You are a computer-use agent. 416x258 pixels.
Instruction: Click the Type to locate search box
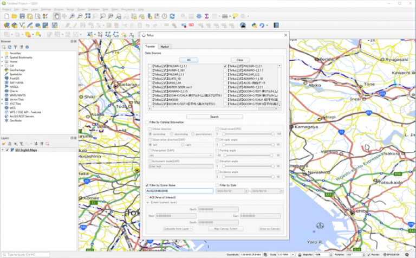click(x=26, y=255)
